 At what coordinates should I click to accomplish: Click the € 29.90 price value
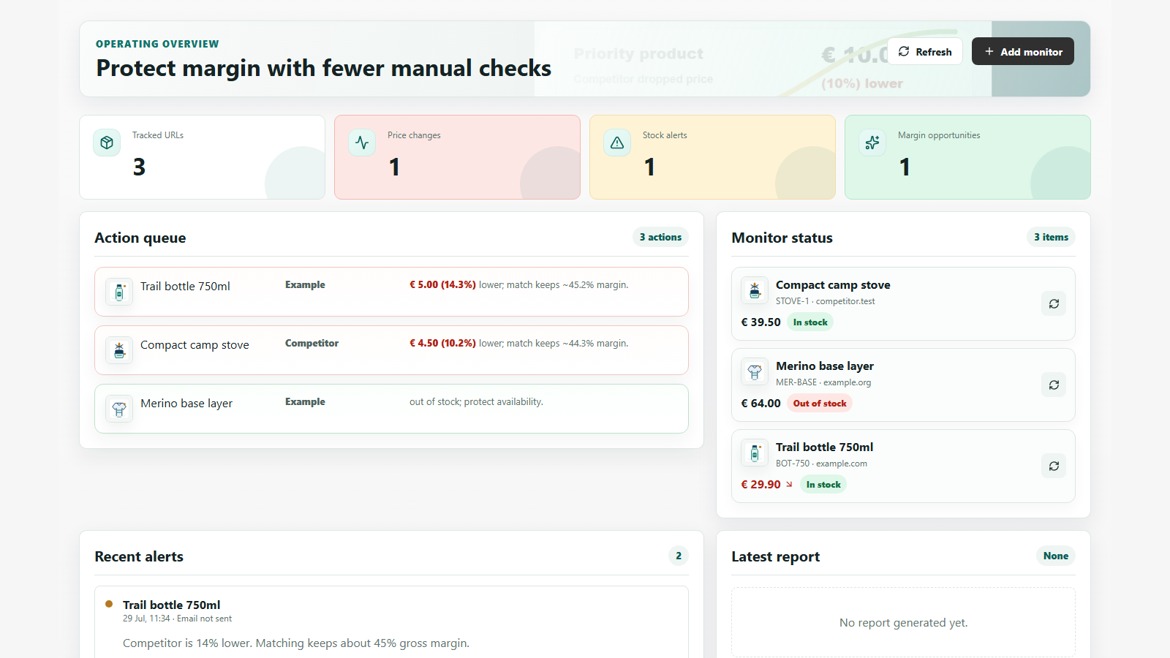[x=760, y=485]
